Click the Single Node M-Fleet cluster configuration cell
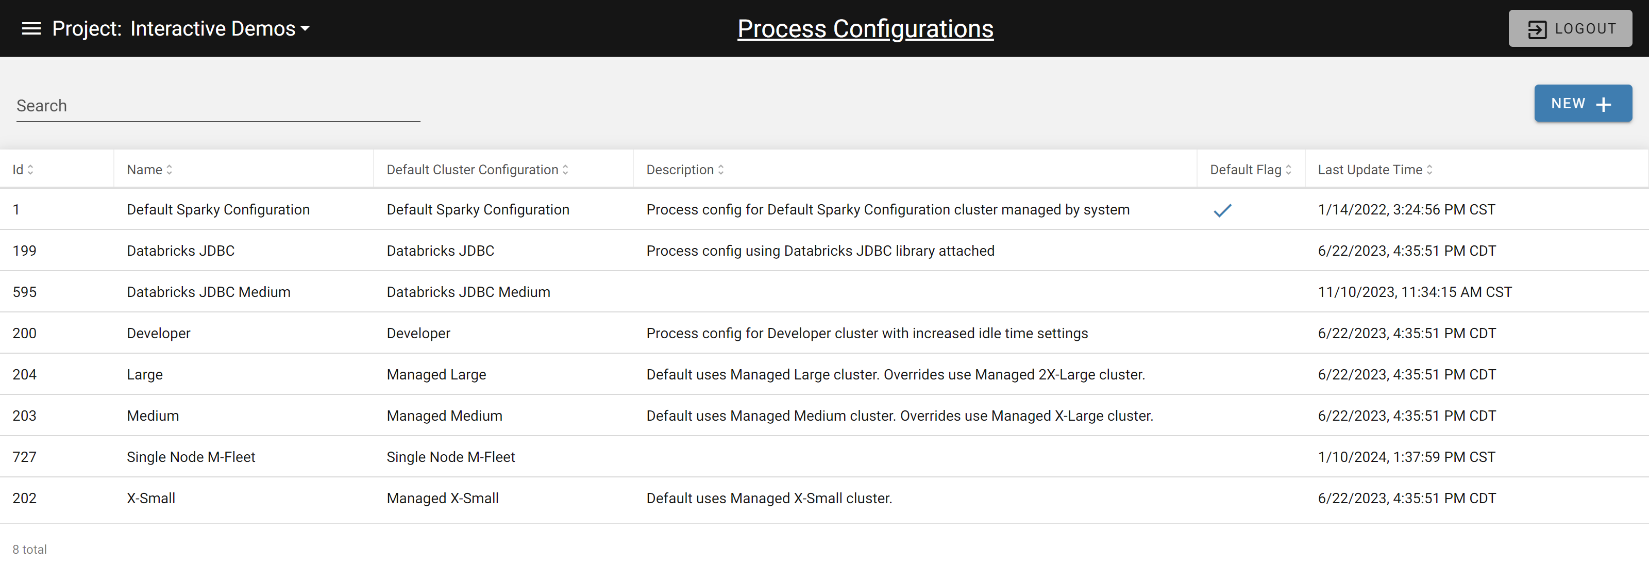This screenshot has height=563, width=1649. tap(451, 457)
